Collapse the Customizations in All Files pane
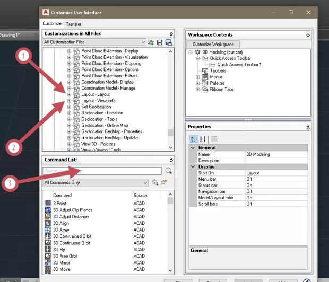329x282 pixels. click(x=171, y=34)
